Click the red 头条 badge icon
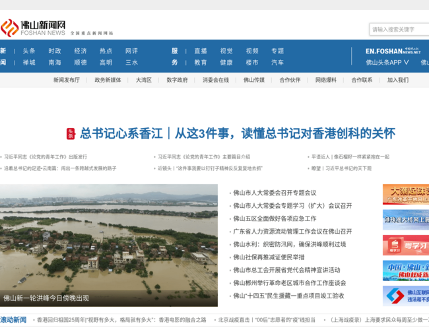This screenshot has height=330, width=429. (71, 134)
